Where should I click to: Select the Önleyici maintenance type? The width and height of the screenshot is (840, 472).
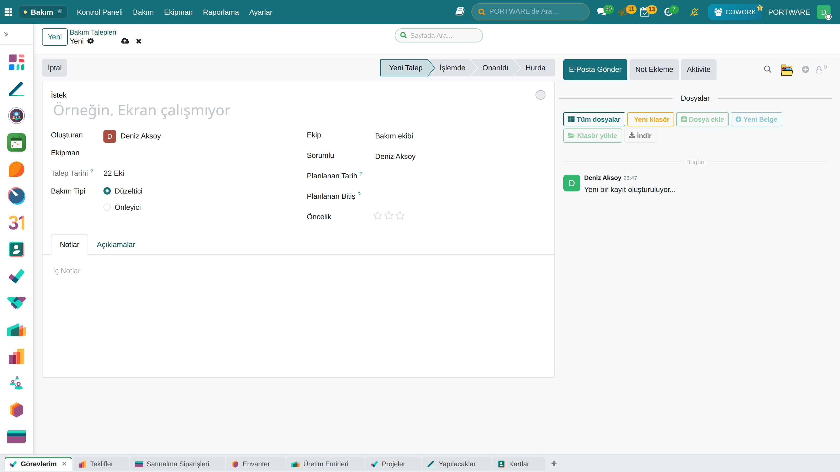tap(107, 207)
